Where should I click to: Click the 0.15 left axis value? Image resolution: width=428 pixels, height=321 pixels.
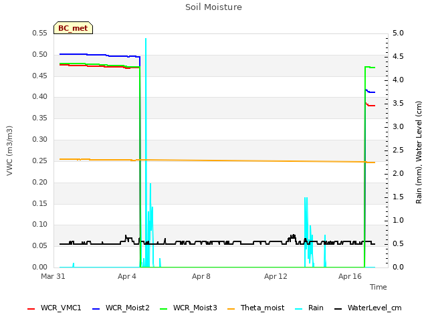(x=40, y=203)
